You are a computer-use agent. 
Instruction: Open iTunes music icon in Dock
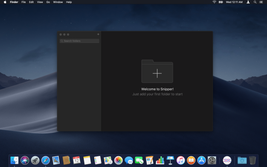click(181, 160)
